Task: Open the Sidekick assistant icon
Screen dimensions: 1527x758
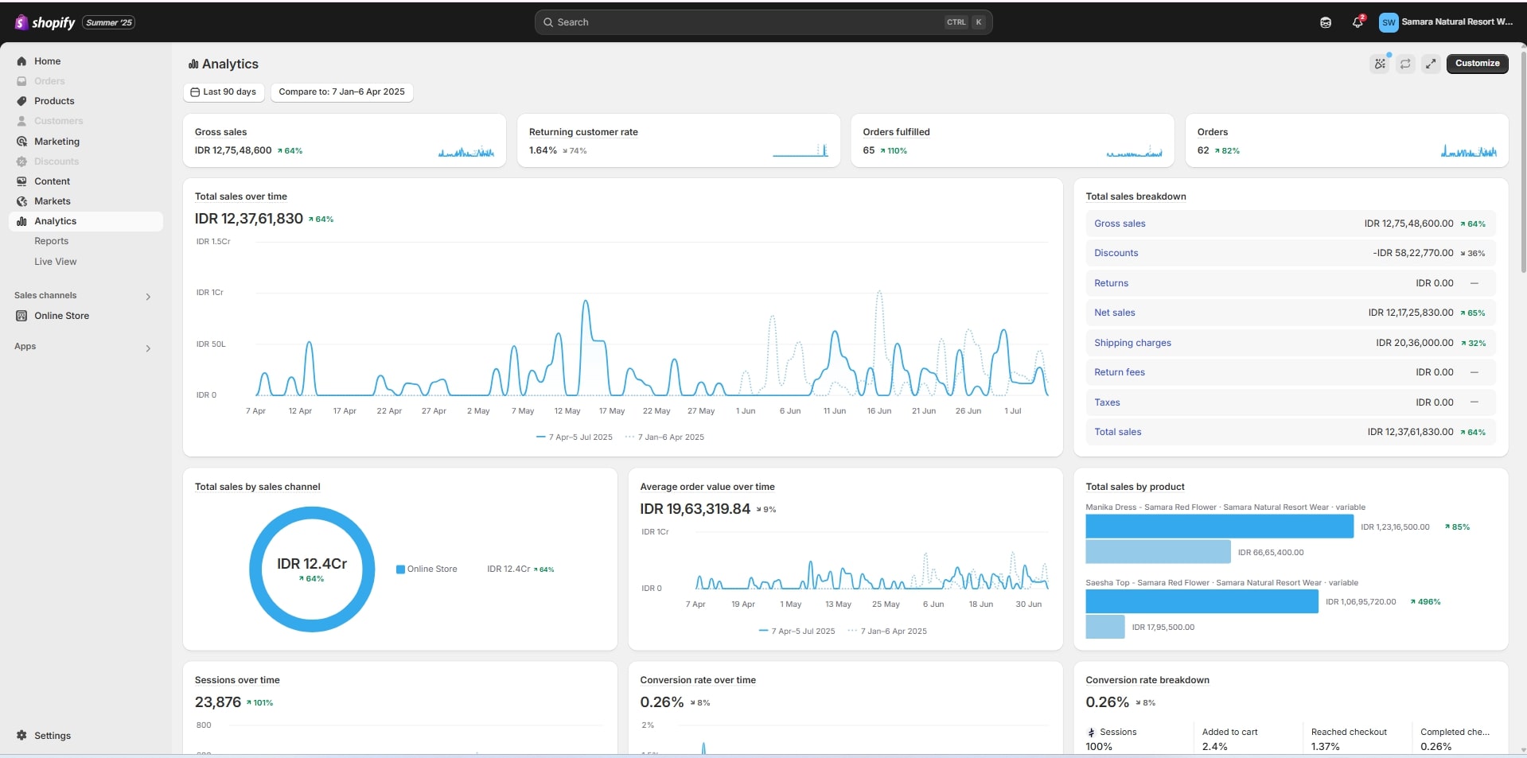Action: (1326, 22)
